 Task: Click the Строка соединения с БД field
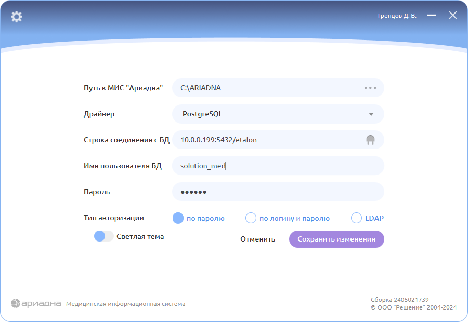coord(278,140)
